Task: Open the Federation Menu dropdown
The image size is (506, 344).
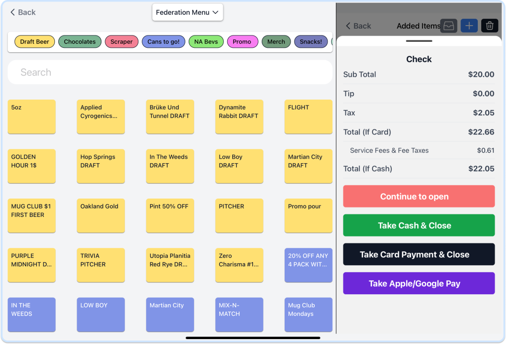Action: [187, 12]
